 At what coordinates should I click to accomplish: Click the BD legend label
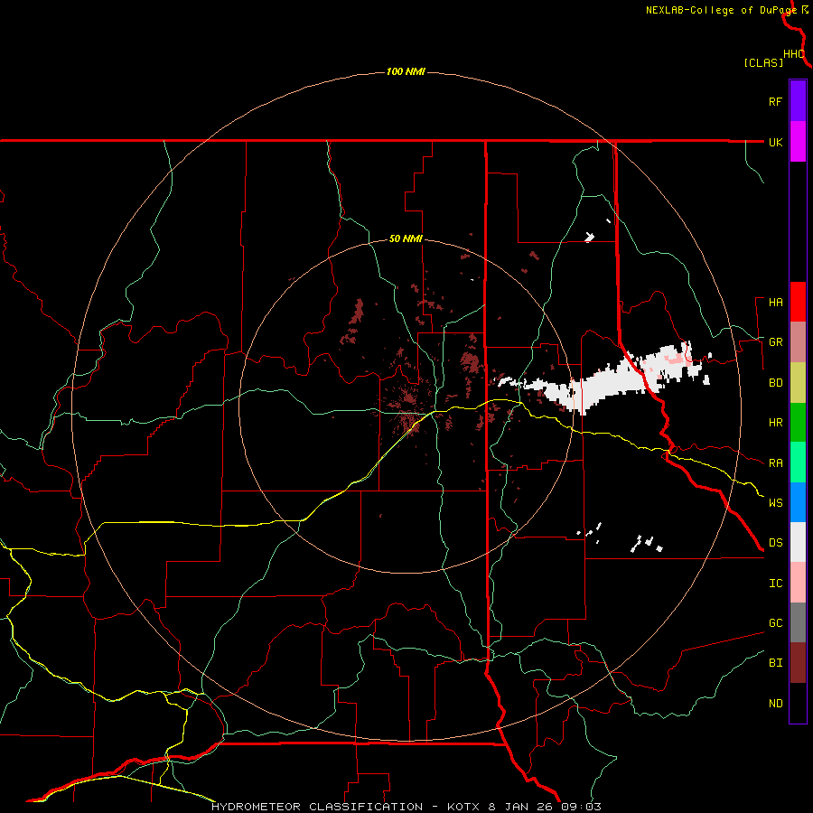(x=775, y=383)
